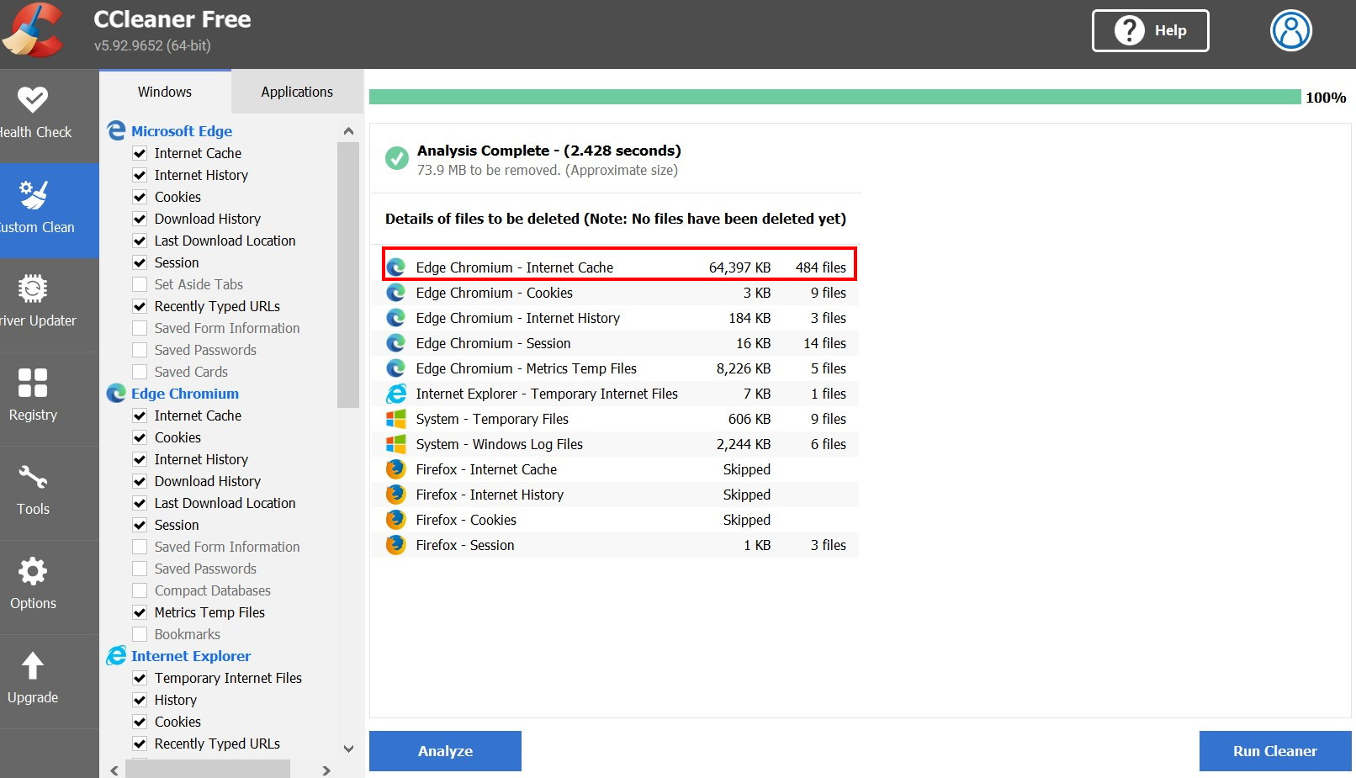The width and height of the screenshot is (1356, 778).
Task: Click the horizontal scroll right arrow
Action: click(x=326, y=770)
